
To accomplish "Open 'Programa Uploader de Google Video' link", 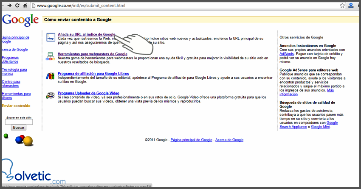I will [88, 93].
